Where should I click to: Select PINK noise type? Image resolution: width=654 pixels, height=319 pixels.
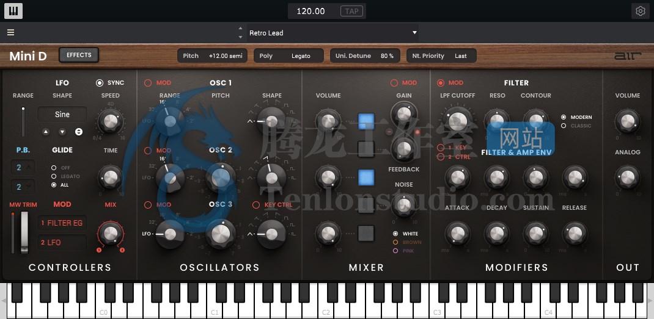click(x=395, y=251)
